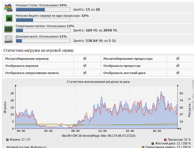
Task: Disable the Отображать жесткий диск checkbox
Action: click(x=178, y=73)
